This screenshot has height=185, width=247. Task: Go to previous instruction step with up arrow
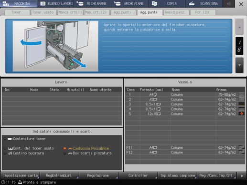[239, 27]
